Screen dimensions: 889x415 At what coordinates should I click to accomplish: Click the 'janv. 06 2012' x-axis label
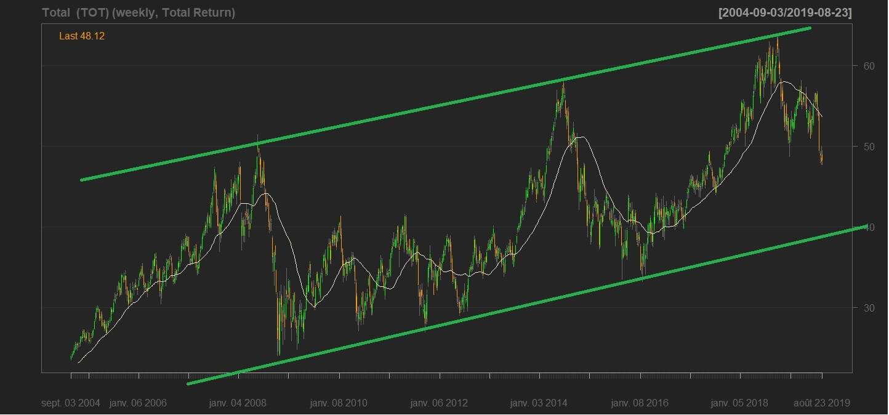click(439, 403)
